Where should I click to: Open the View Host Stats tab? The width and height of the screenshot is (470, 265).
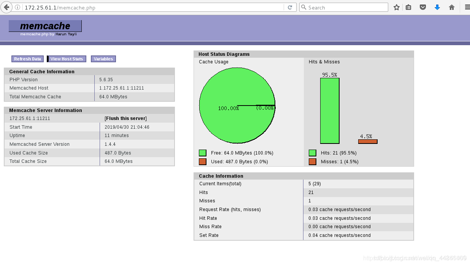point(67,59)
